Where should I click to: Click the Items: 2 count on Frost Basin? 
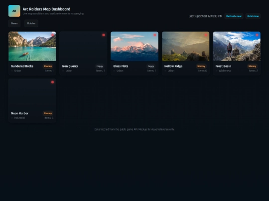[x=254, y=71]
